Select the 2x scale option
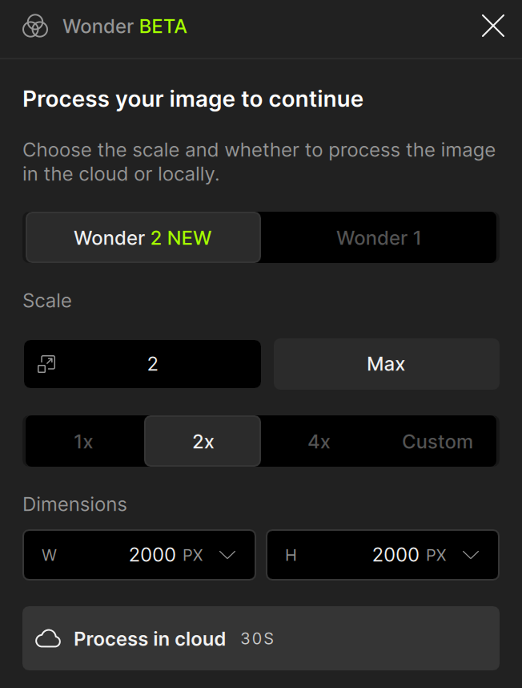Image resolution: width=522 pixels, height=688 pixels. tap(203, 441)
